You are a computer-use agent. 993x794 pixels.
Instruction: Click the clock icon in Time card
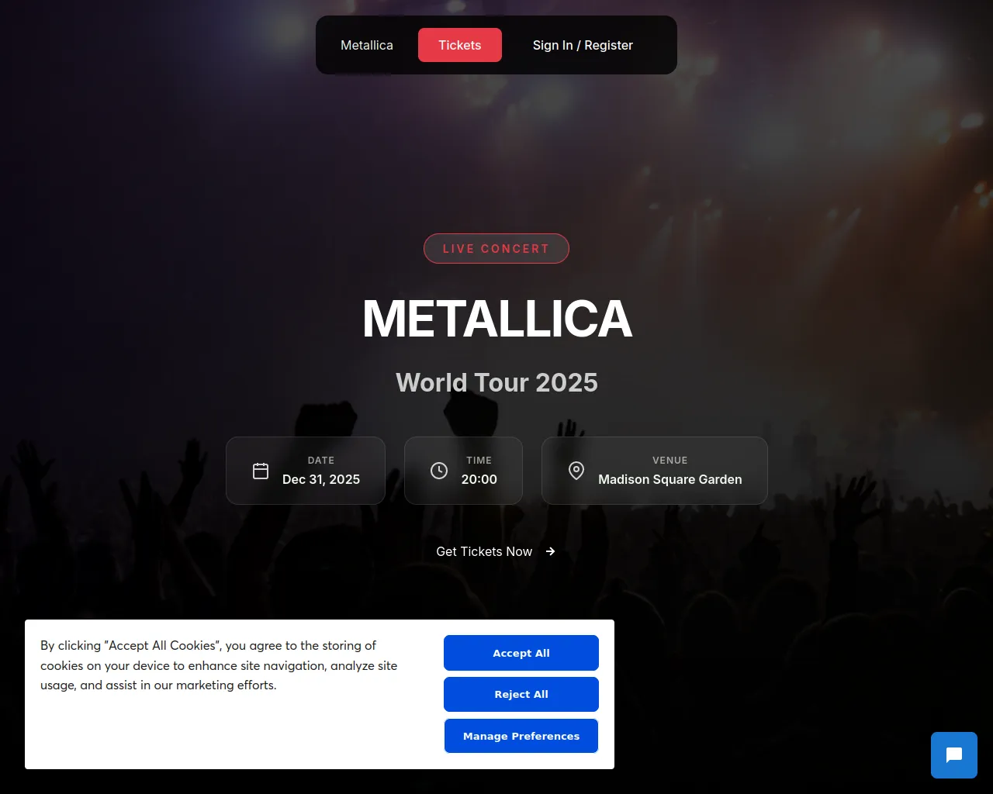439,471
